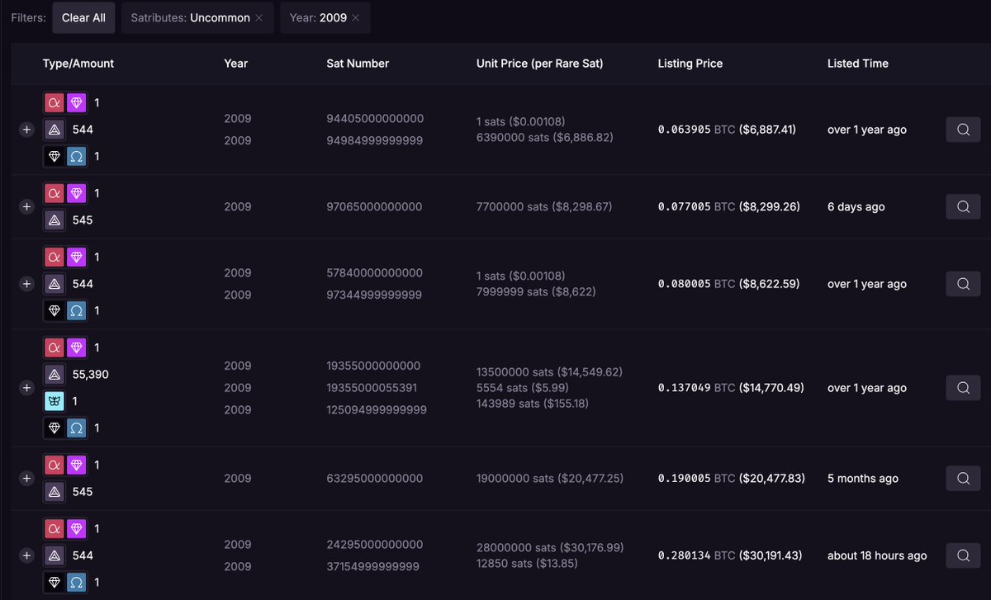Remove the Satributes: Uncommon filter chip

(x=259, y=17)
